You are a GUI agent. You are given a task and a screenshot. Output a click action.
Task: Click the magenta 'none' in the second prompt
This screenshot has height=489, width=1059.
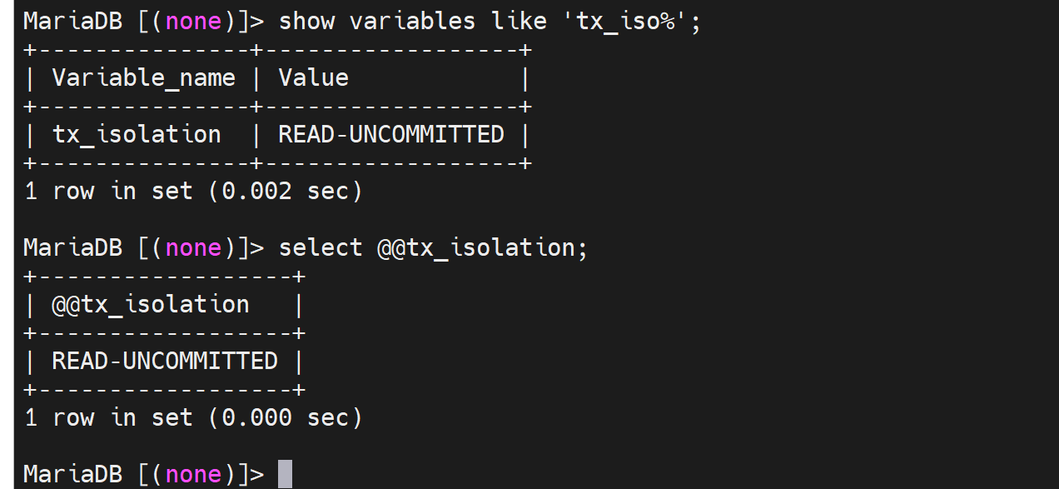tap(193, 247)
